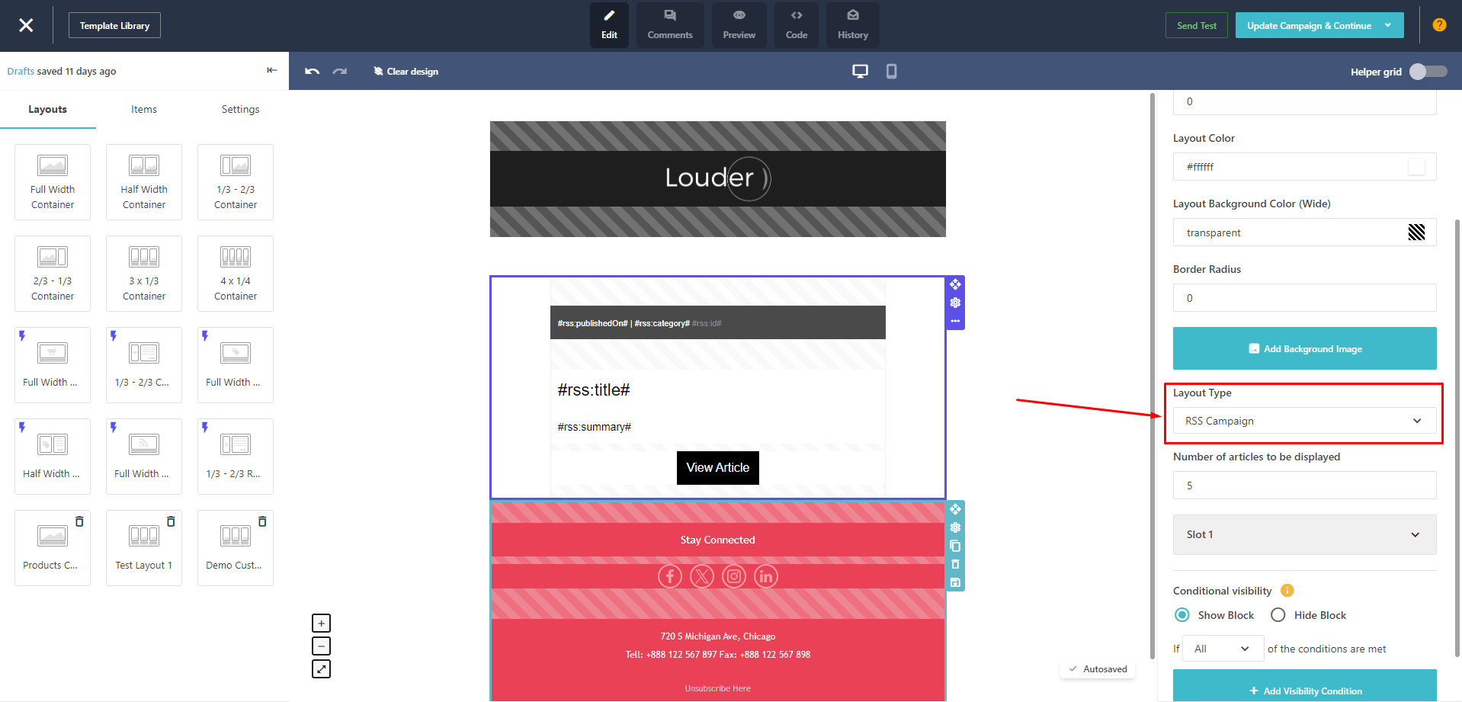This screenshot has width=1462, height=702.
Task: Choose the 3 x 1/3 Container layout
Action: [144, 274]
